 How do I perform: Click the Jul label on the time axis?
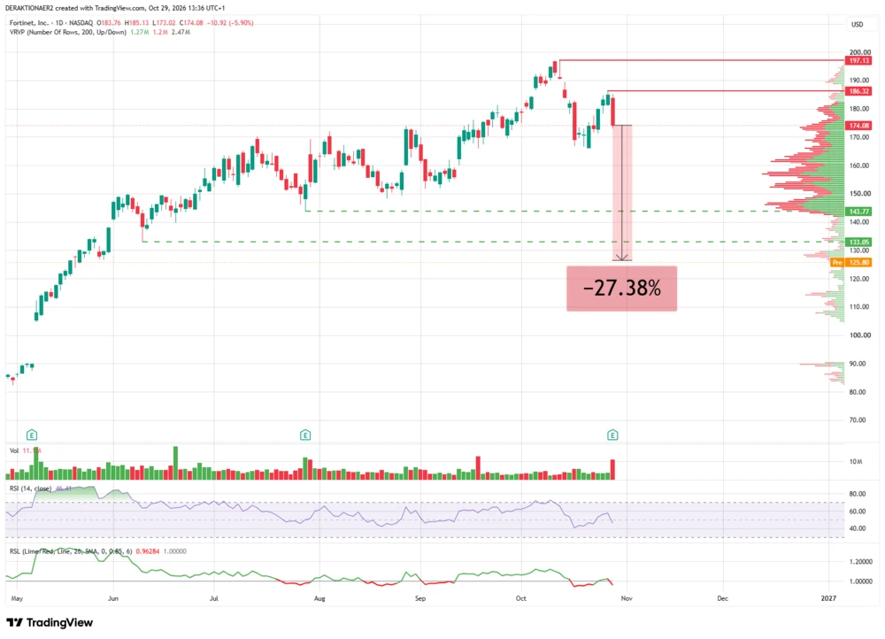click(214, 598)
